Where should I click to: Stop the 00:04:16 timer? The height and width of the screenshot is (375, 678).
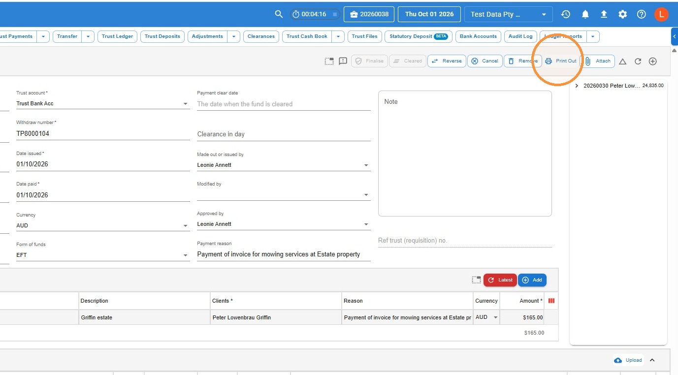pyautogui.click(x=335, y=14)
